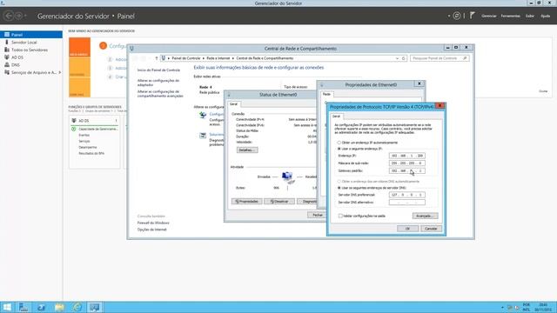Viewport: 557px width, 313px height.
Task: Click the Server Manager forward arrow
Action: [18, 16]
